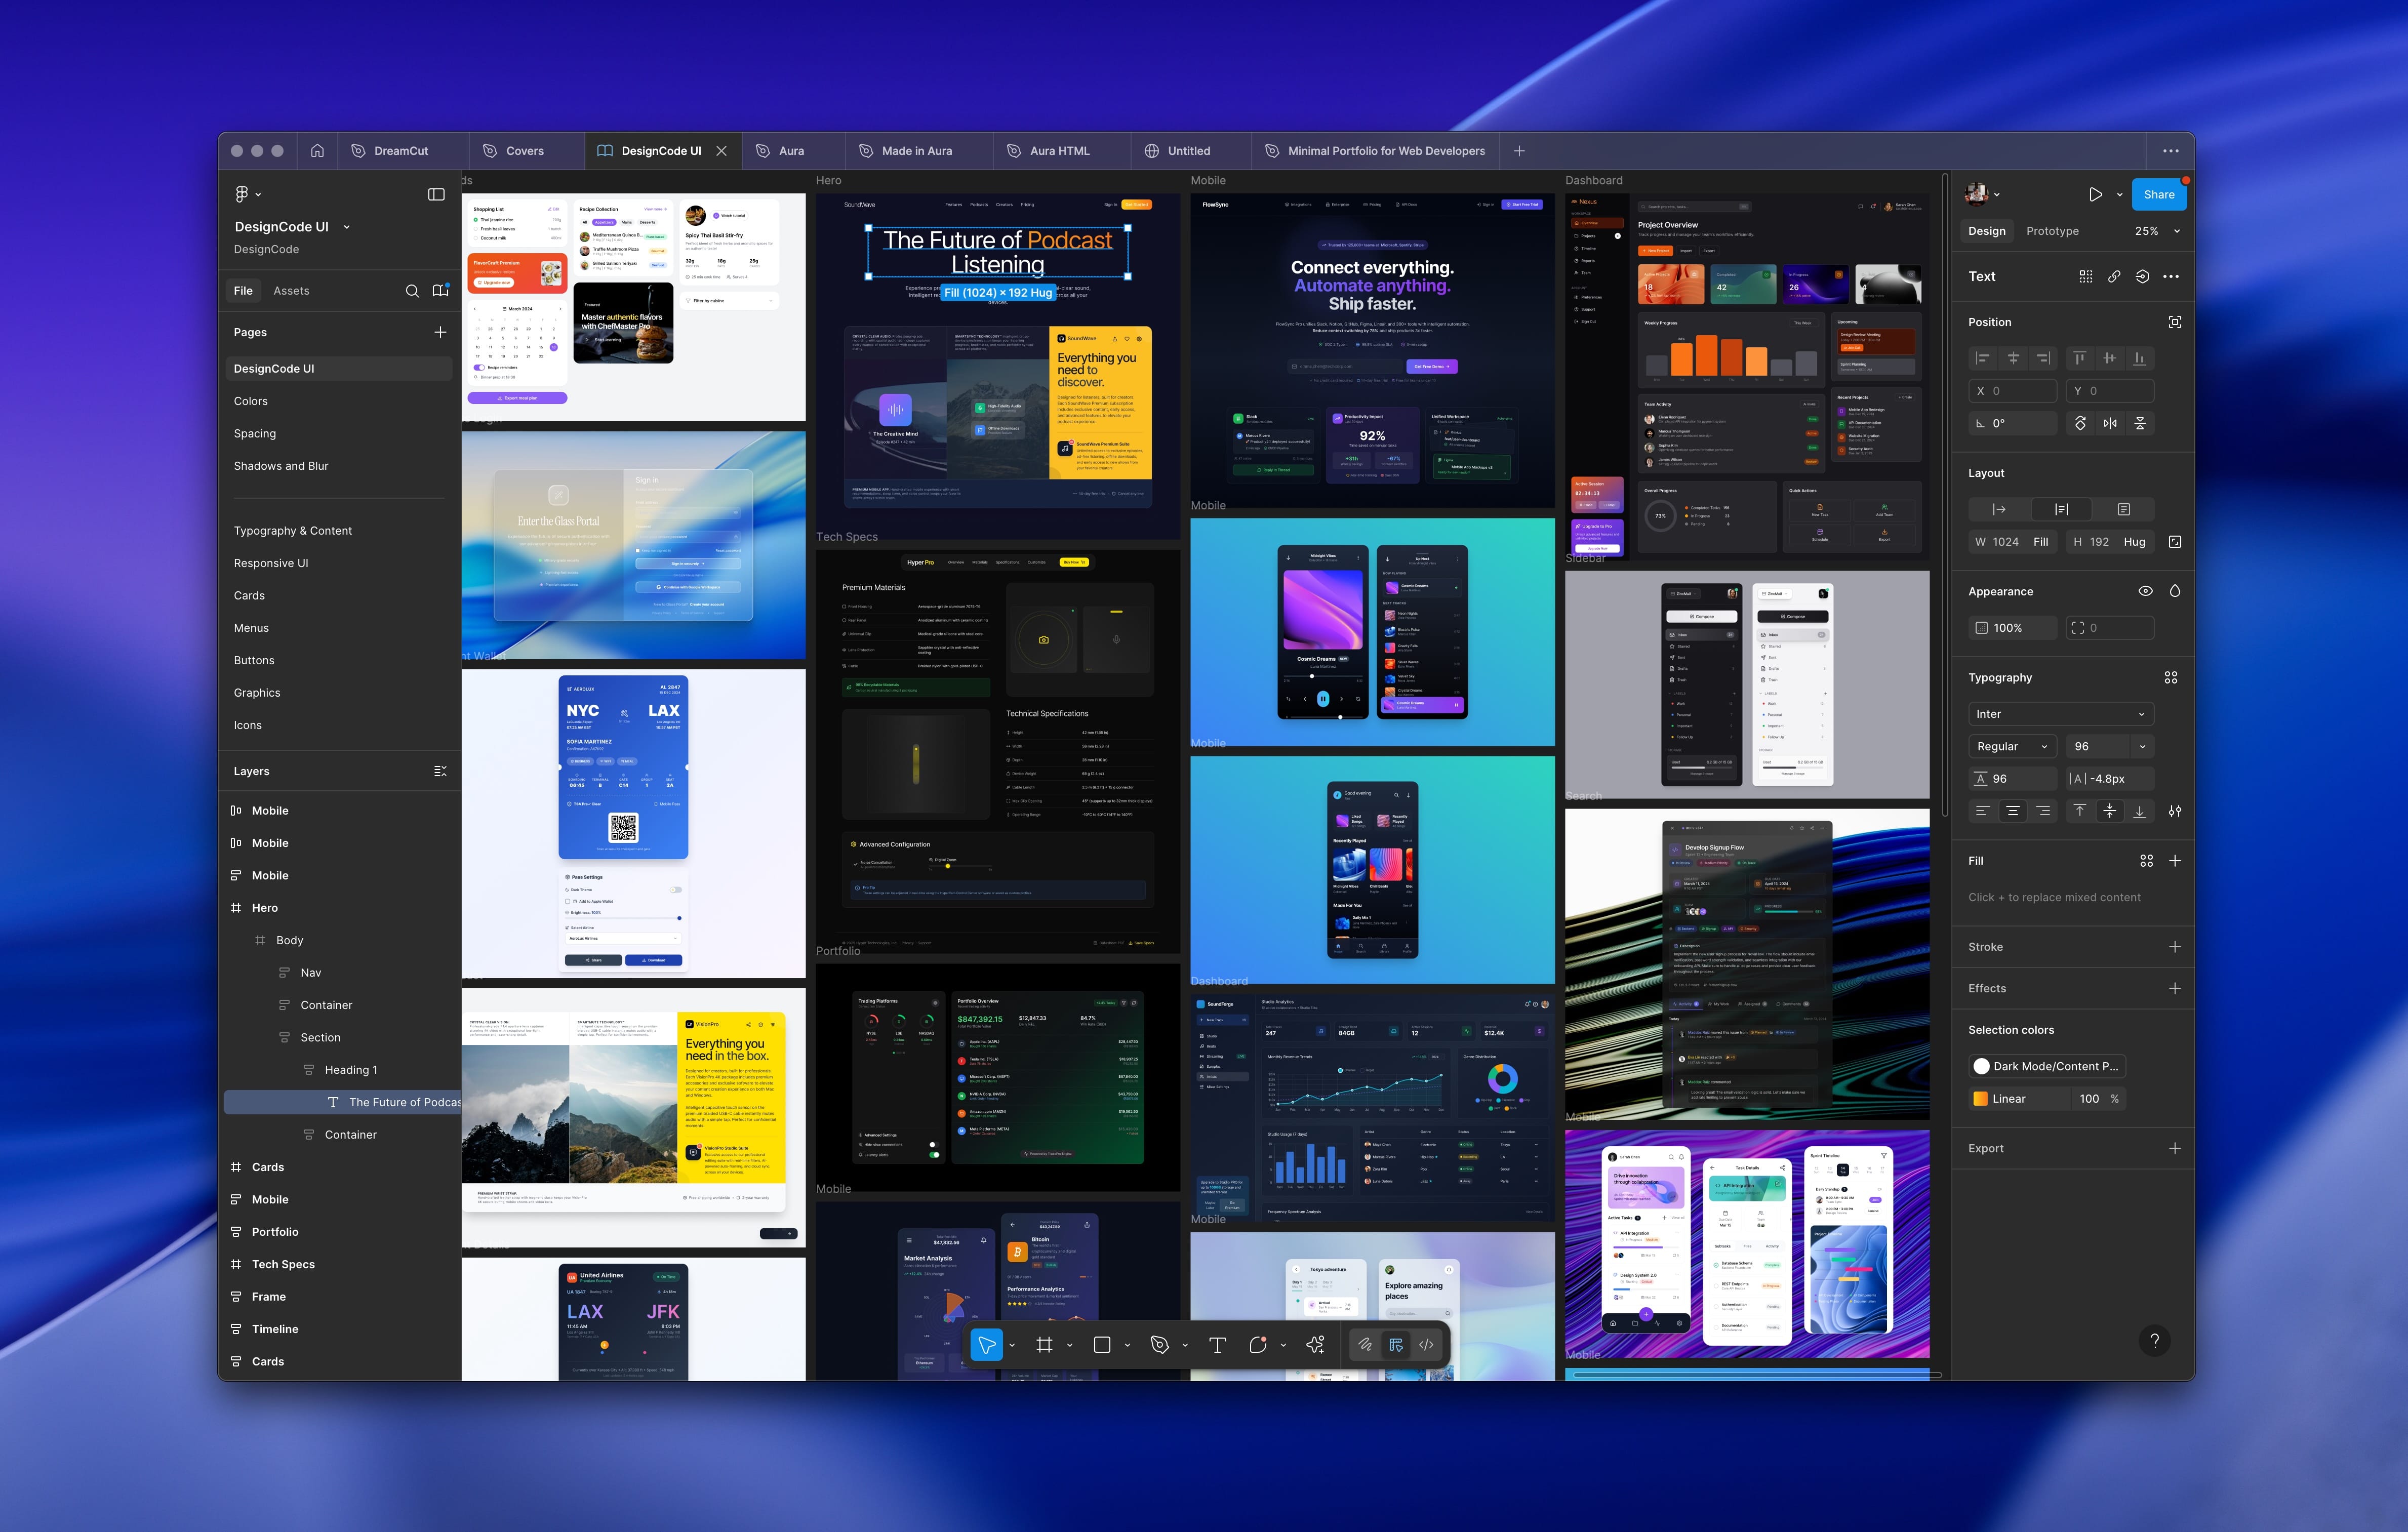Select the Comment tool
Viewport: 2408px width, 1532px height.
[x=1258, y=1345]
